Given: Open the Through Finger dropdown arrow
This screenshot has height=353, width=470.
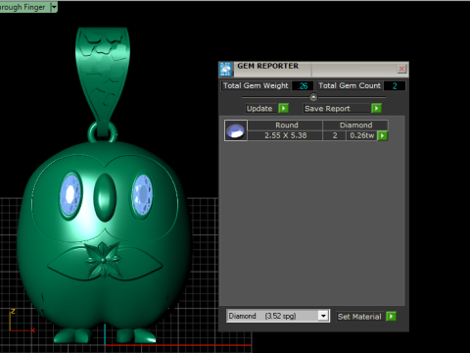Looking at the screenshot, I should coord(54,7).
